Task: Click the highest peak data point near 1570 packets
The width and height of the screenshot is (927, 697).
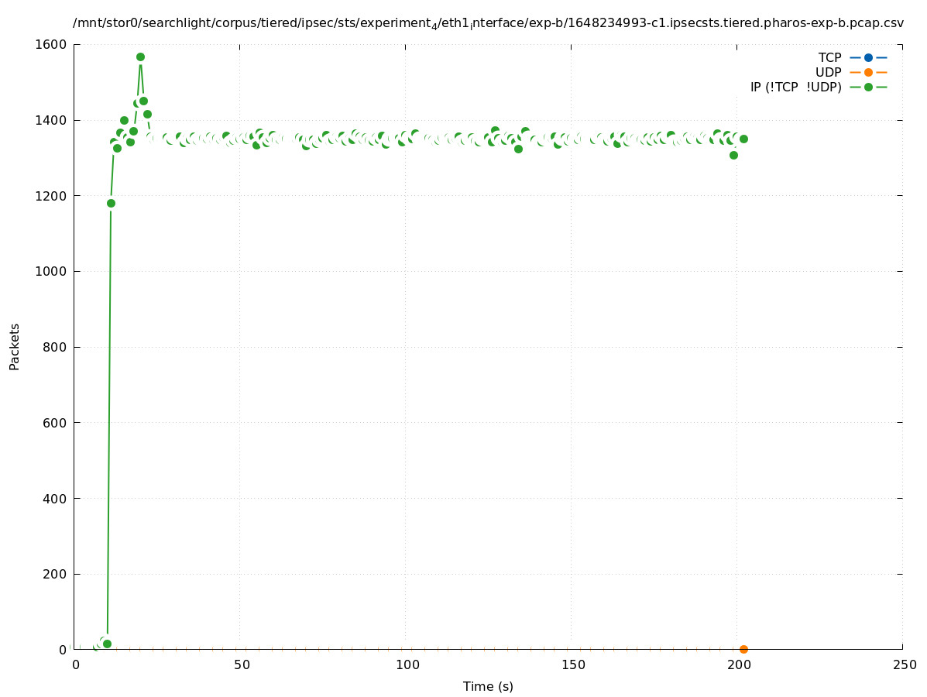Action: 140,57
